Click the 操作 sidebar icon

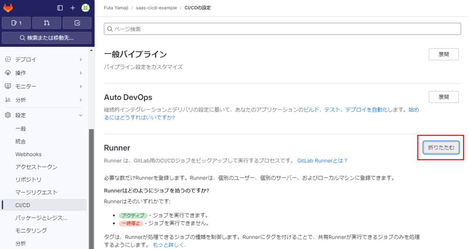click(7, 73)
